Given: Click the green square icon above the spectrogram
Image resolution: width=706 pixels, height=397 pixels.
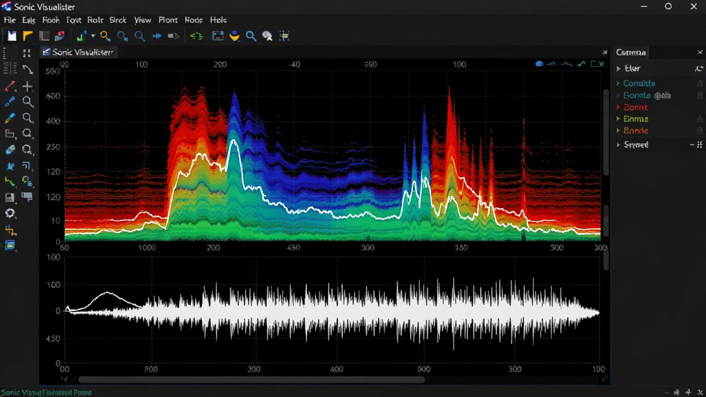Looking at the screenshot, I should click(x=594, y=64).
